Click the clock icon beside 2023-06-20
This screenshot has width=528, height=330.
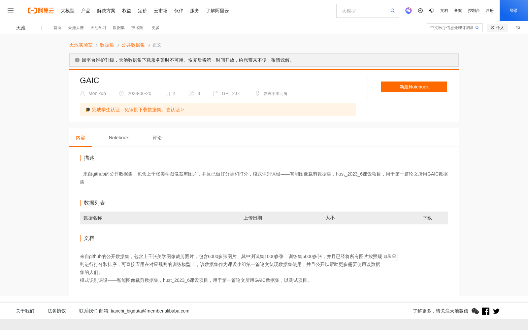(122, 94)
